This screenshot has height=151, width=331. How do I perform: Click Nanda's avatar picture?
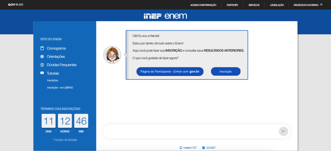tap(112, 55)
